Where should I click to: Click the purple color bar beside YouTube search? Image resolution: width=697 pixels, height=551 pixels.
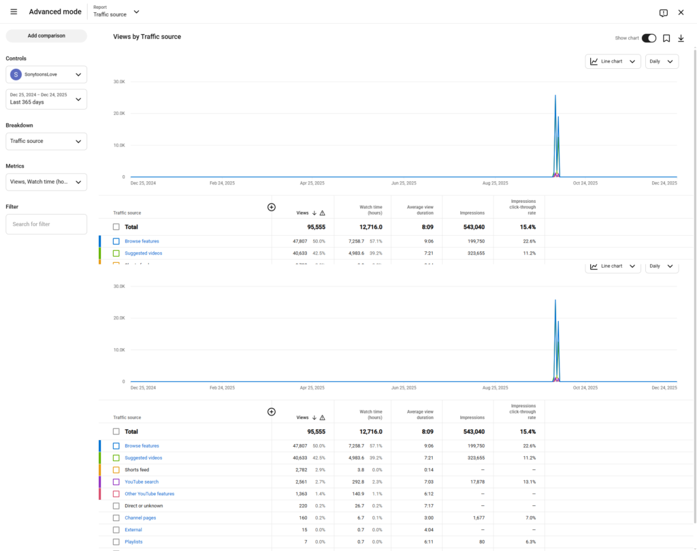(x=100, y=482)
